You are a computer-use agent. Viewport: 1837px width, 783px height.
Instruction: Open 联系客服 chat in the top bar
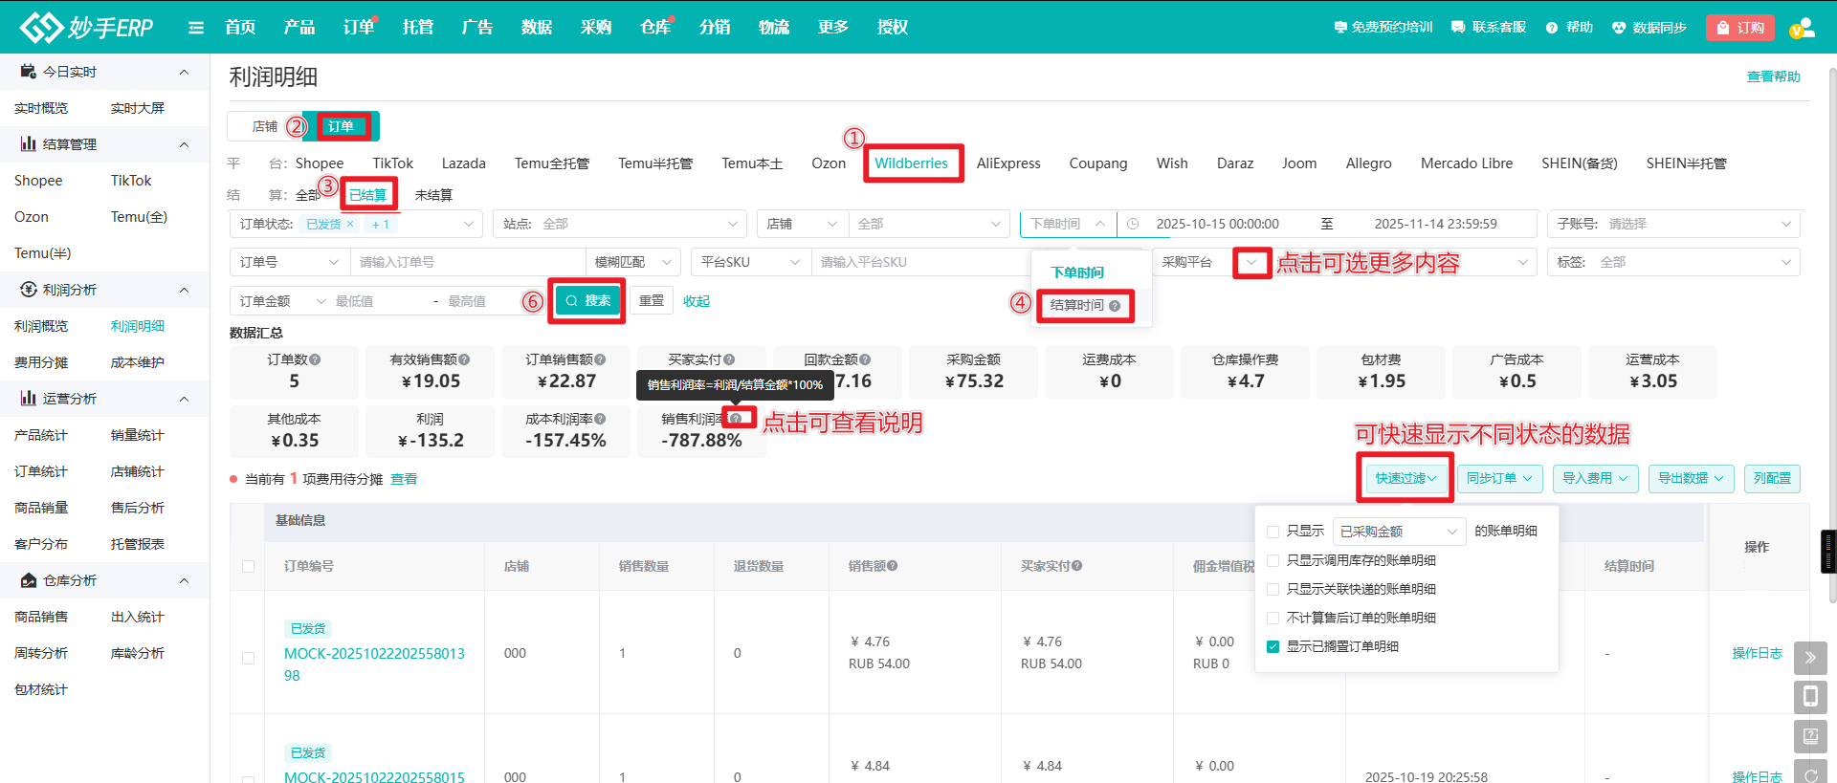coord(1489,27)
